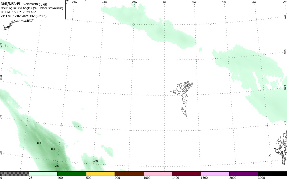Click the dark green 400-500 legend swatch
Viewport: 287px width, 180px height.
(72, 174)
